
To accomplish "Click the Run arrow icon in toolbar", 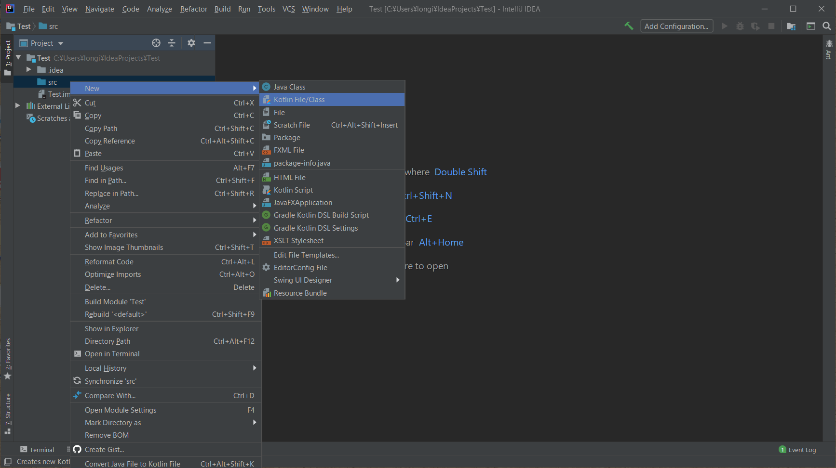I will [724, 26].
